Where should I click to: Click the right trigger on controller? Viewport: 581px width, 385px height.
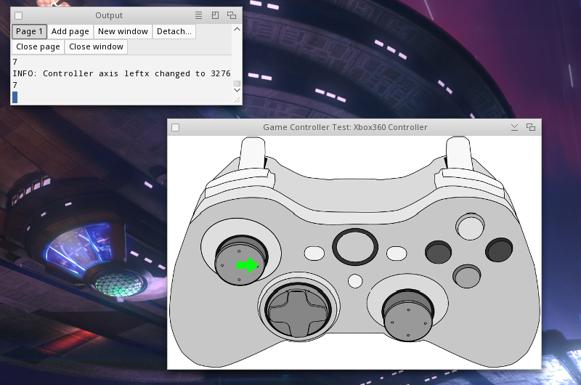[459, 153]
